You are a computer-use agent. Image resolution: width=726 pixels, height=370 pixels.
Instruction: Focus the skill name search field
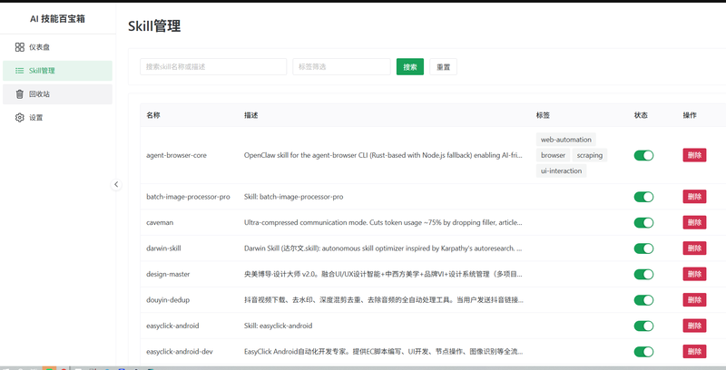point(213,66)
